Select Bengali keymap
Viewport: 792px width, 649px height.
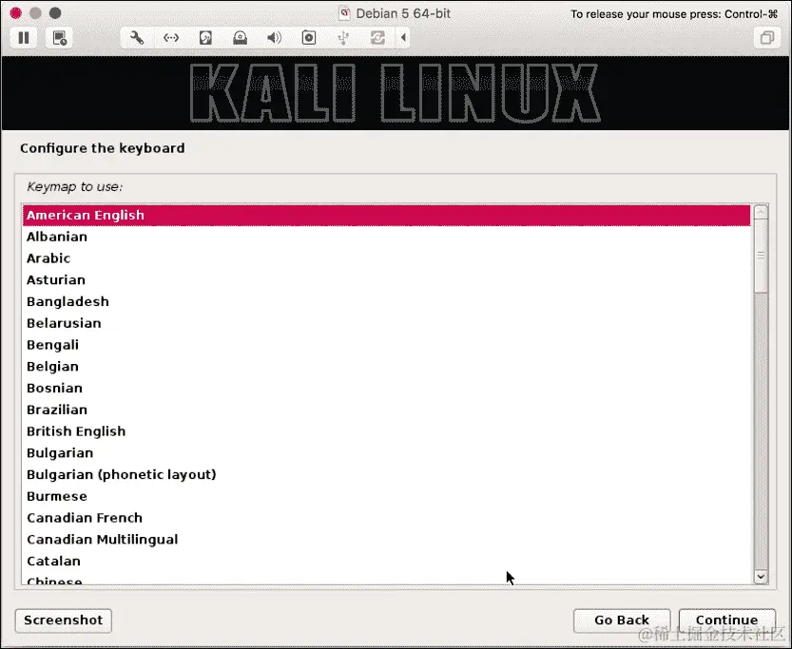point(386,345)
